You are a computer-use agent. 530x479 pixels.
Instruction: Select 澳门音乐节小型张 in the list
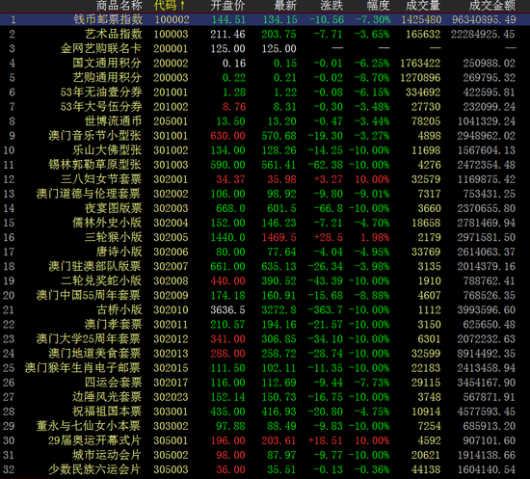[x=95, y=136]
